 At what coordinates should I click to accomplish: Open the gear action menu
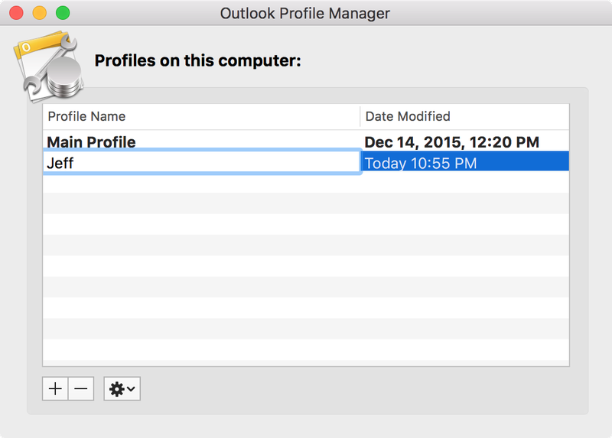point(122,388)
